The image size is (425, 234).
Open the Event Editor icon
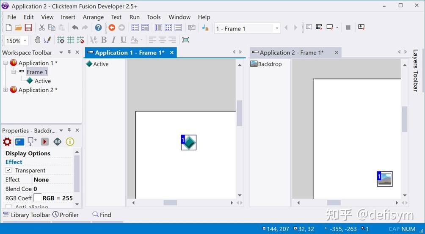[168, 28]
